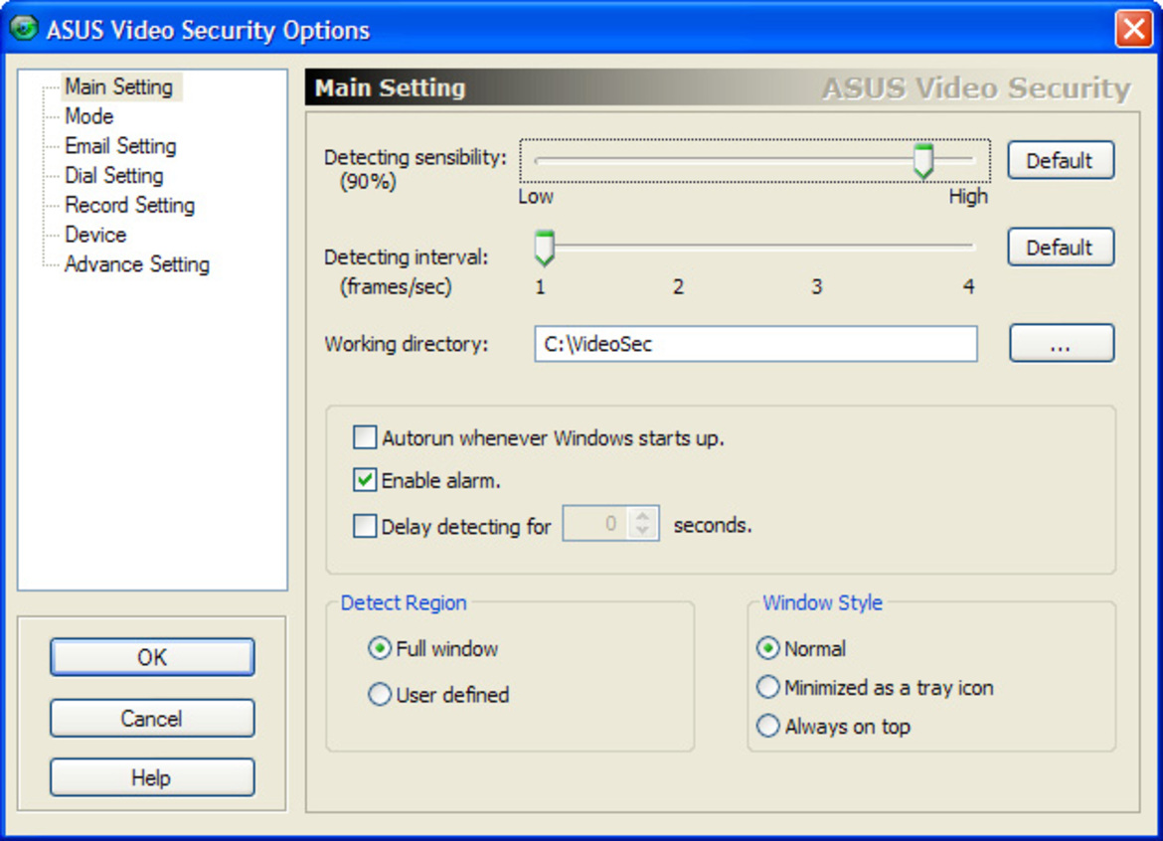Click the ASUS Video Security title bar icon
Viewport: 1163px width, 841px height.
coord(23,28)
